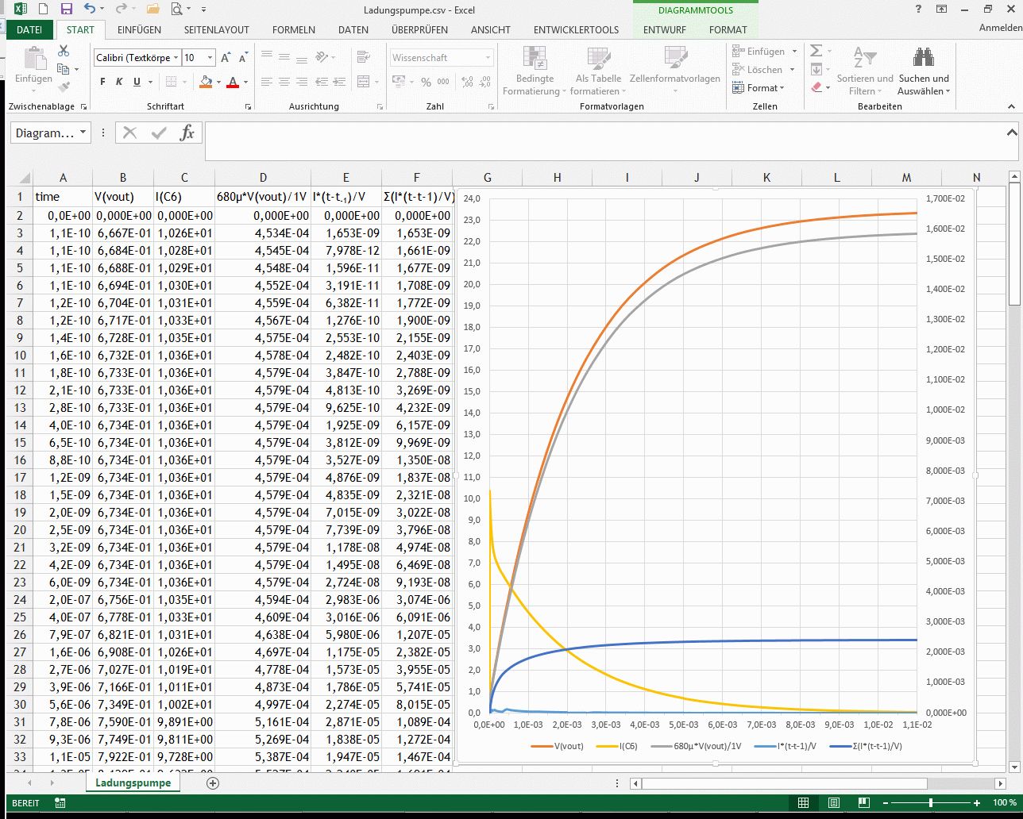Open the Bedingte Formatierung menu
This screenshot has width=1023, height=819.
coord(535,71)
